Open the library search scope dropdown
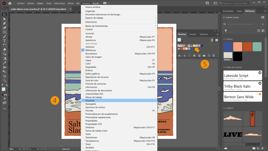The width and height of the screenshot is (268, 151). (x=263, y=24)
